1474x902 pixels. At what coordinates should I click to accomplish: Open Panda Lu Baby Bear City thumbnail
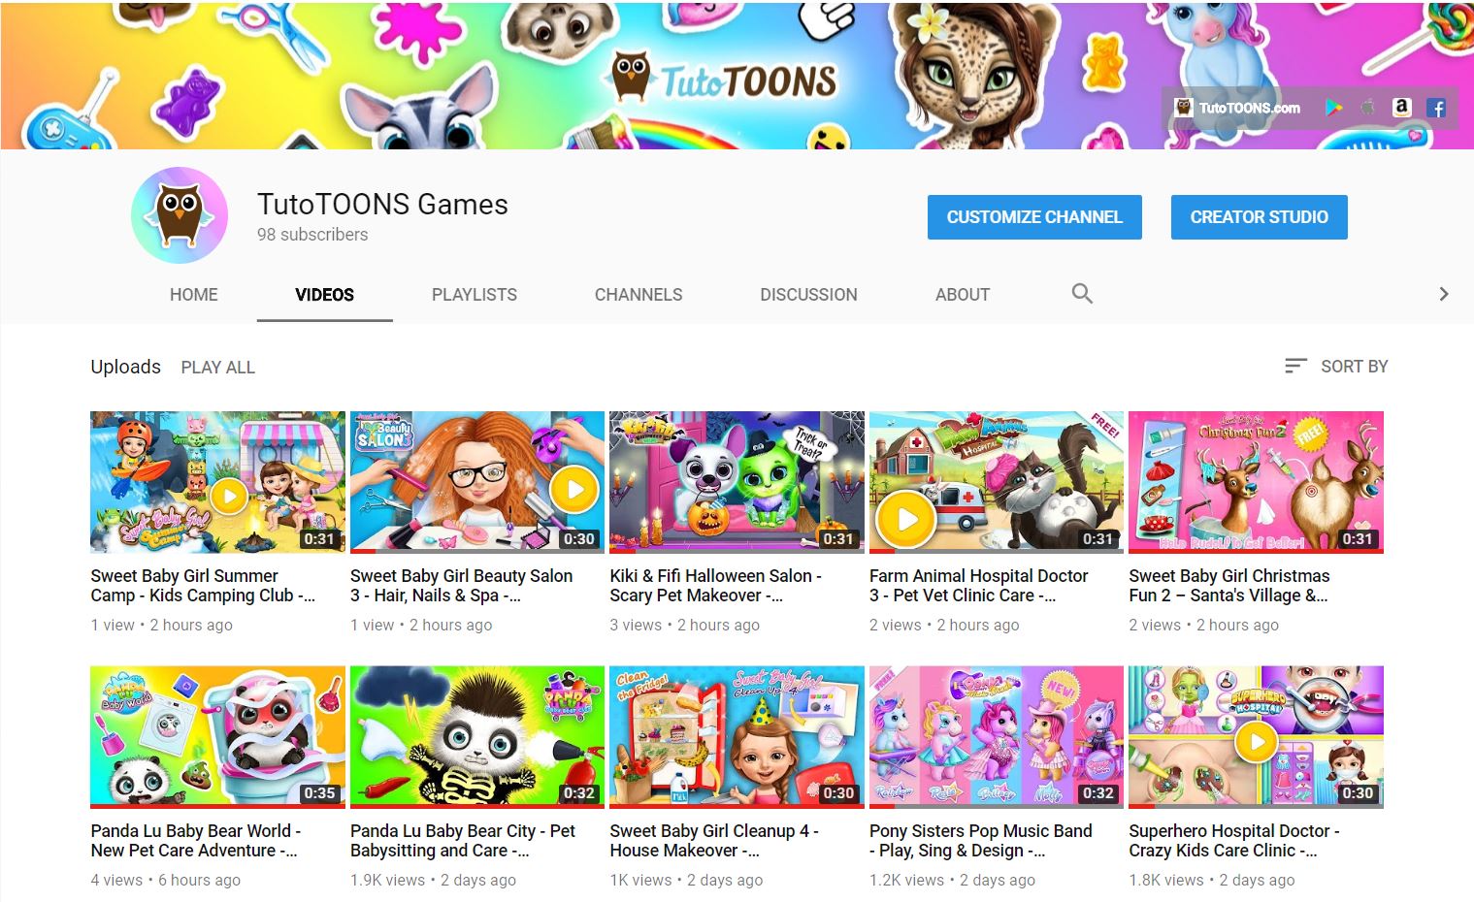coord(477,737)
